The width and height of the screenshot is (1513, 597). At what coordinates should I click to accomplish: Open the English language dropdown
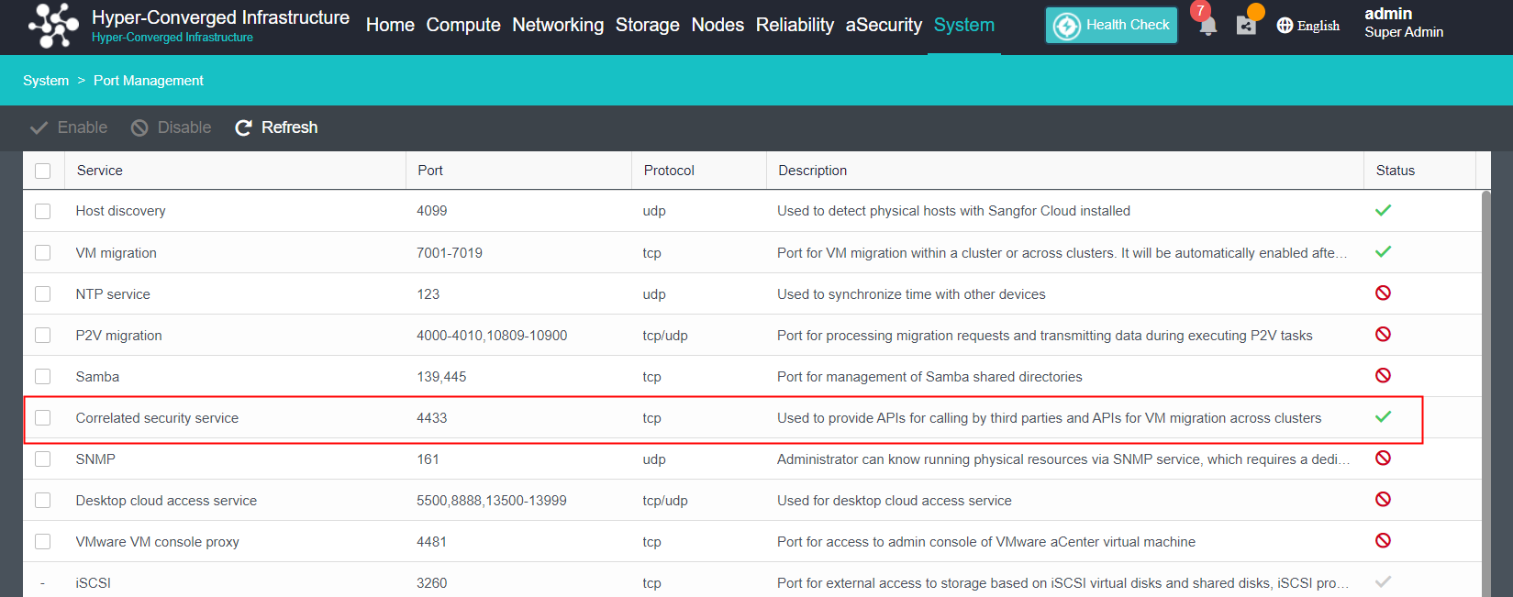[x=1307, y=26]
